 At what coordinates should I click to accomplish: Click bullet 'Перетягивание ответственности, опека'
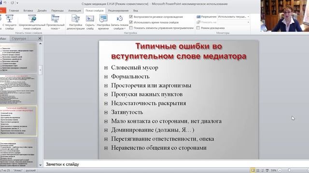coord(163,139)
